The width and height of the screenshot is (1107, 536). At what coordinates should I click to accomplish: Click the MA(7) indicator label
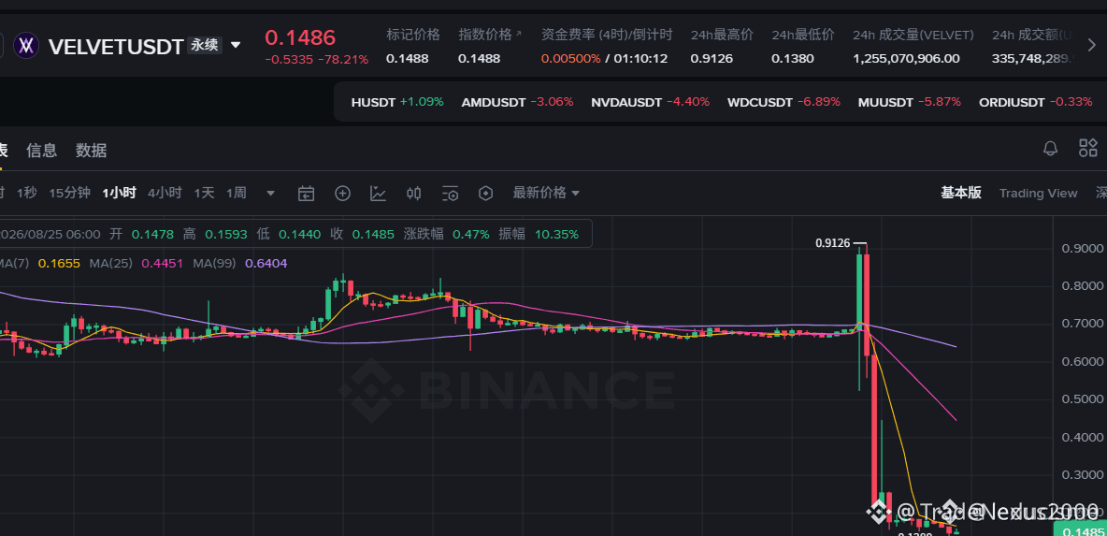[13, 263]
